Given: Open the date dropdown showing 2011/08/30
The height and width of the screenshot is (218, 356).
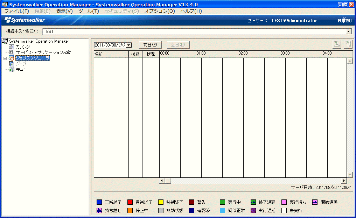Looking at the screenshot, I should click(129, 45).
